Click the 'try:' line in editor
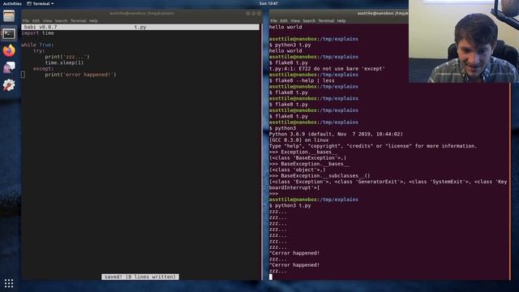Viewport: 519px width, 292px height. tap(39, 50)
